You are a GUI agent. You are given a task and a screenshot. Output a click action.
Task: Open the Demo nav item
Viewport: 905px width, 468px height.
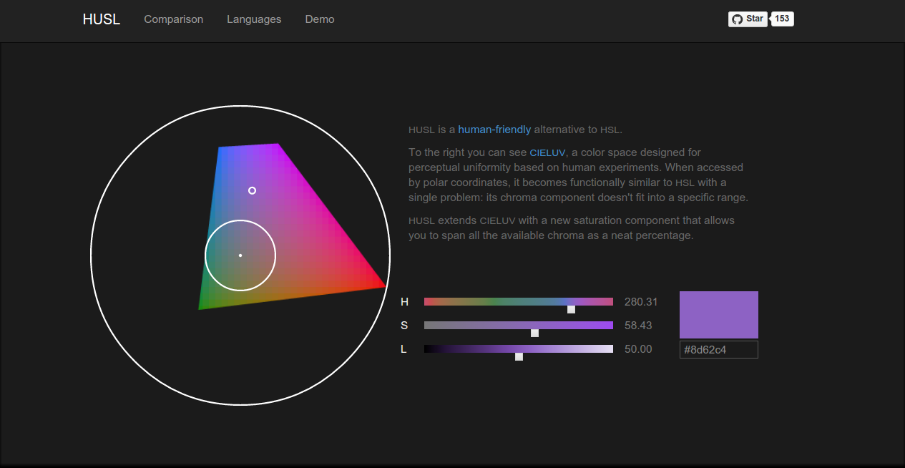[x=319, y=19]
